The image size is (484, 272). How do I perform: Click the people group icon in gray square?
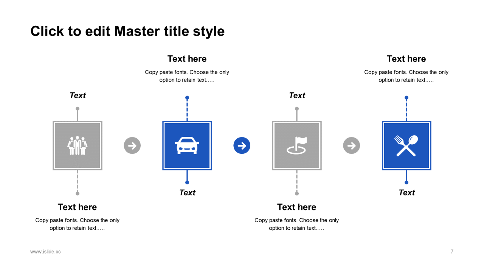[x=78, y=145]
